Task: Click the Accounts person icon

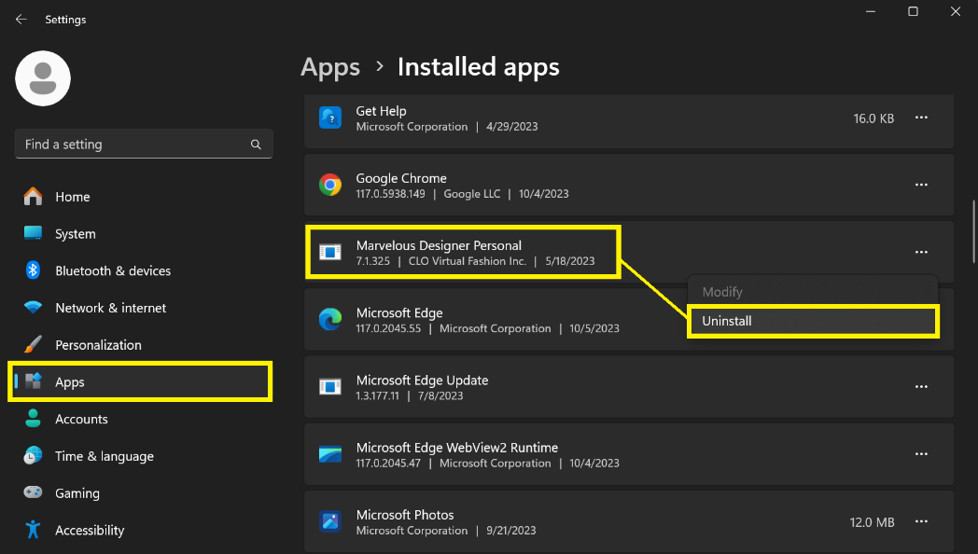Action: 33,419
